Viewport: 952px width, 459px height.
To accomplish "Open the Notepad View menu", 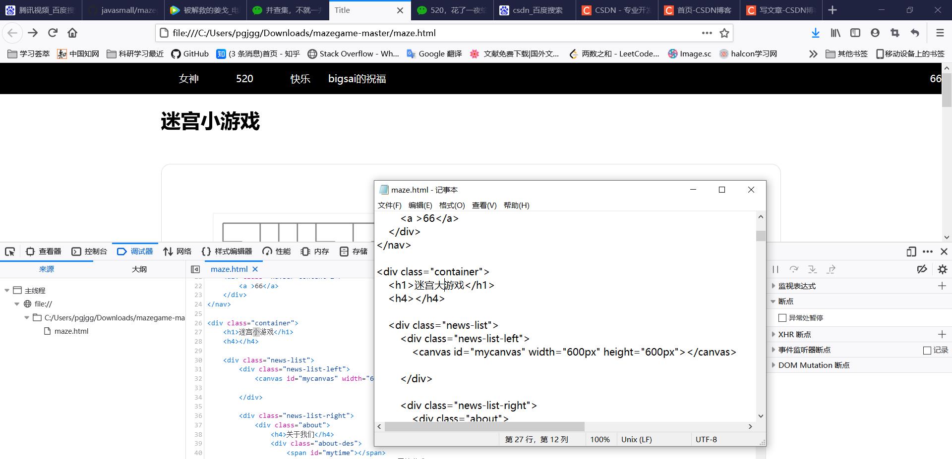I will click(x=484, y=205).
